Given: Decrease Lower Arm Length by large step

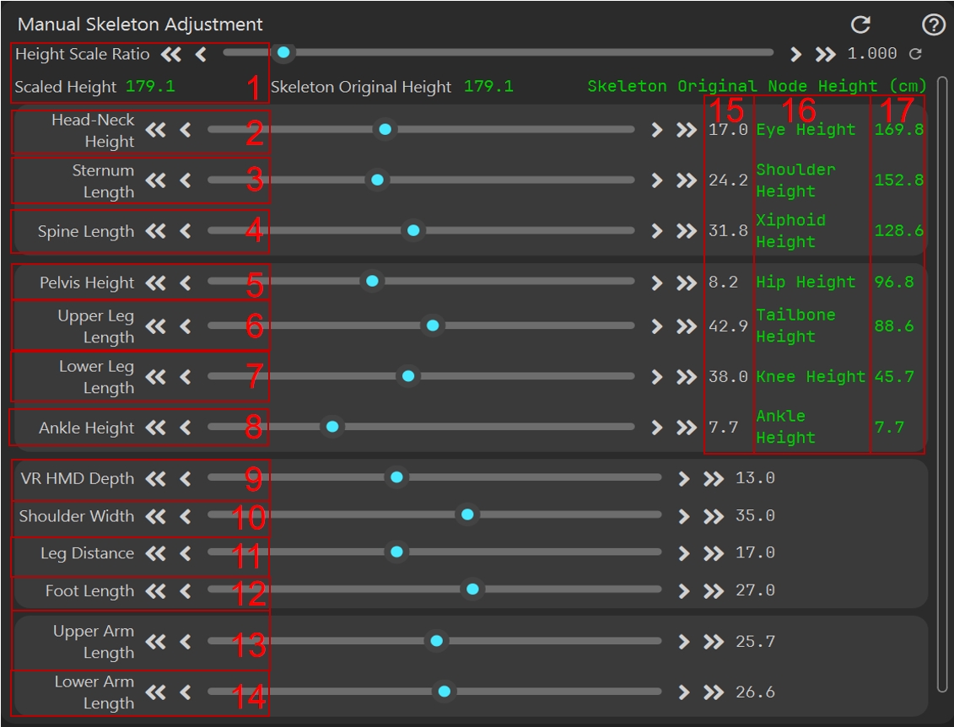Looking at the screenshot, I should pos(156,692).
